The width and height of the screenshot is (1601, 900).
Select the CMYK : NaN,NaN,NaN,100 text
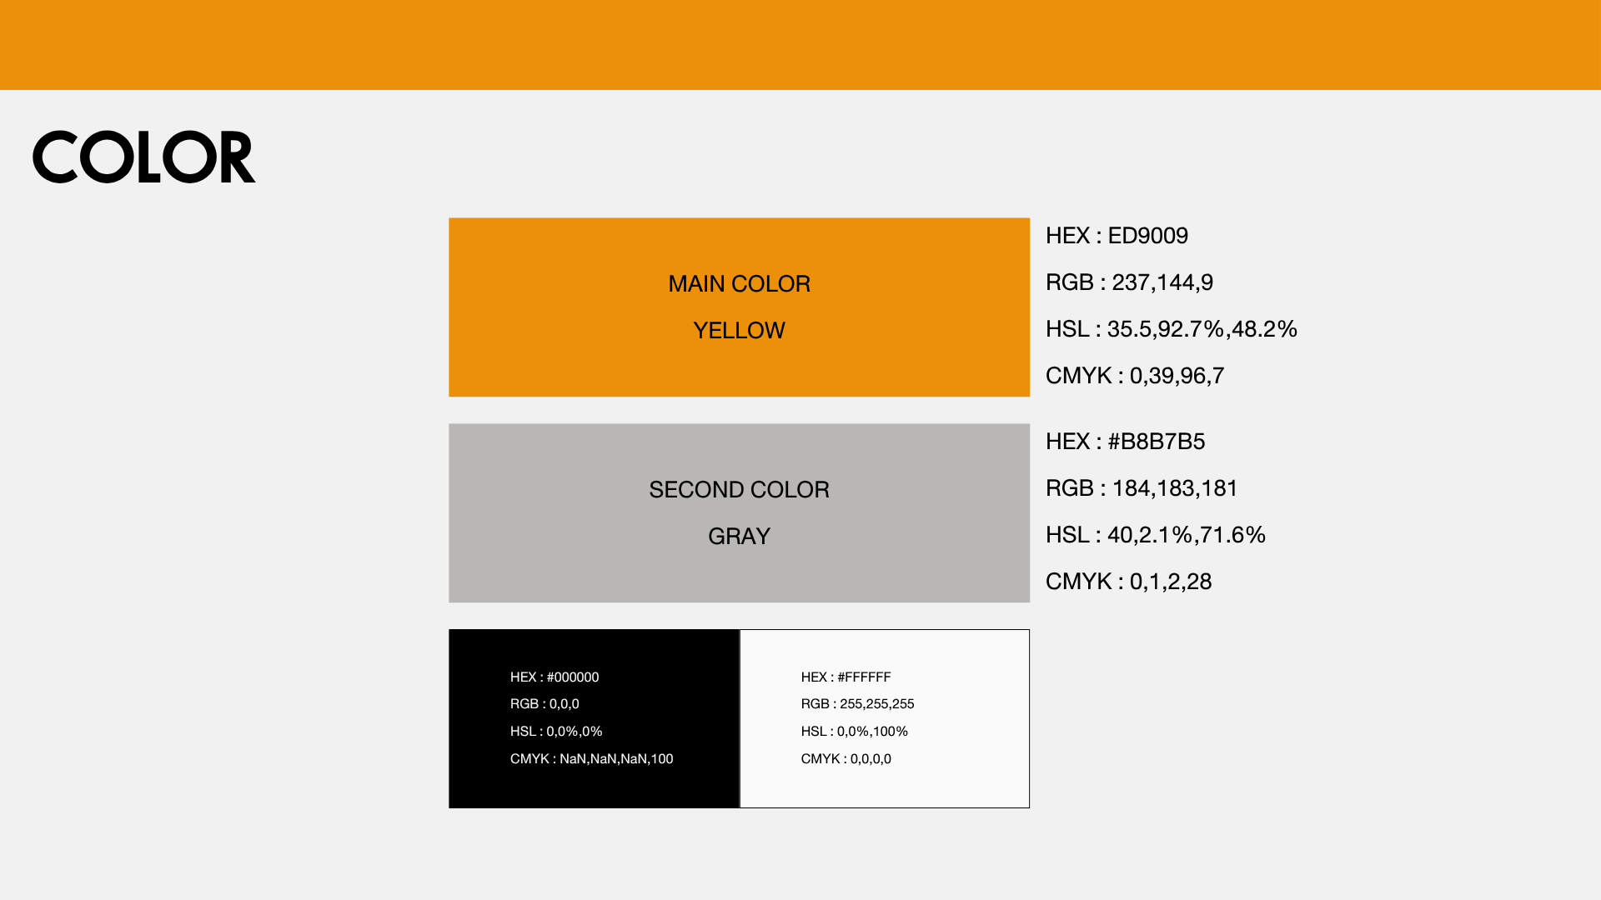coord(591,759)
